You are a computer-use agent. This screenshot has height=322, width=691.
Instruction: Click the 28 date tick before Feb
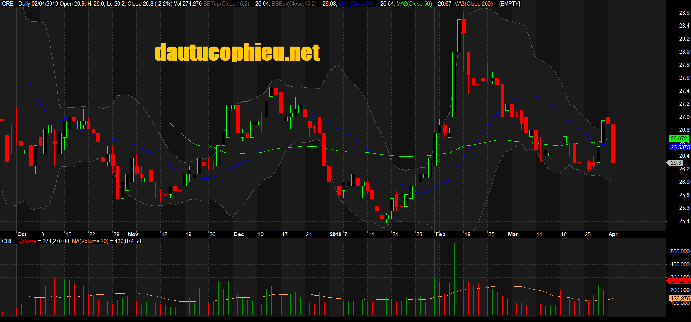pos(419,234)
